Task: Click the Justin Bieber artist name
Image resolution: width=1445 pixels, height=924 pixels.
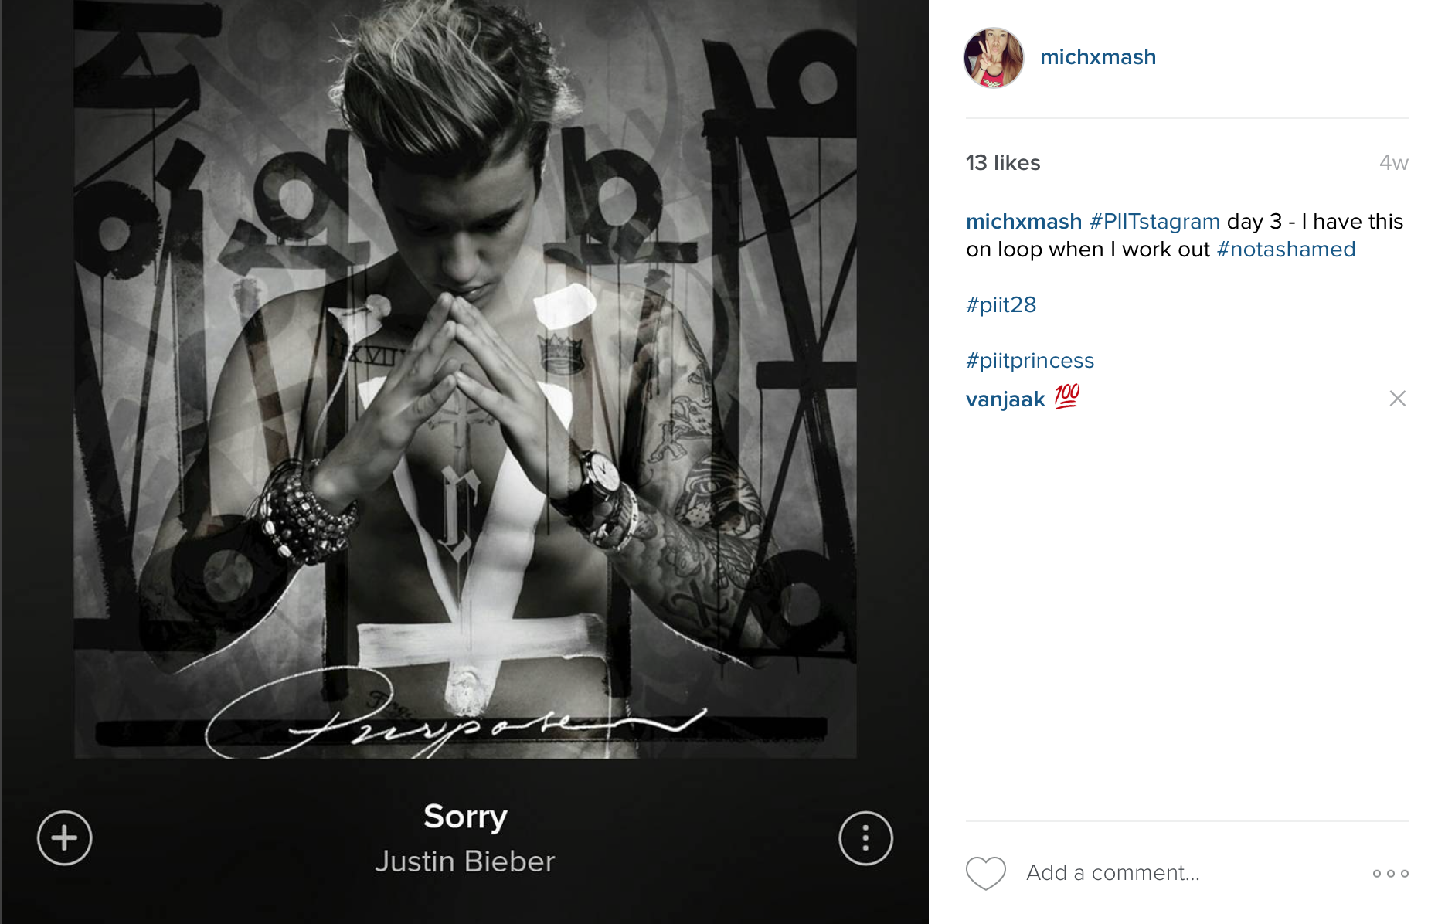Action: coord(465,861)
